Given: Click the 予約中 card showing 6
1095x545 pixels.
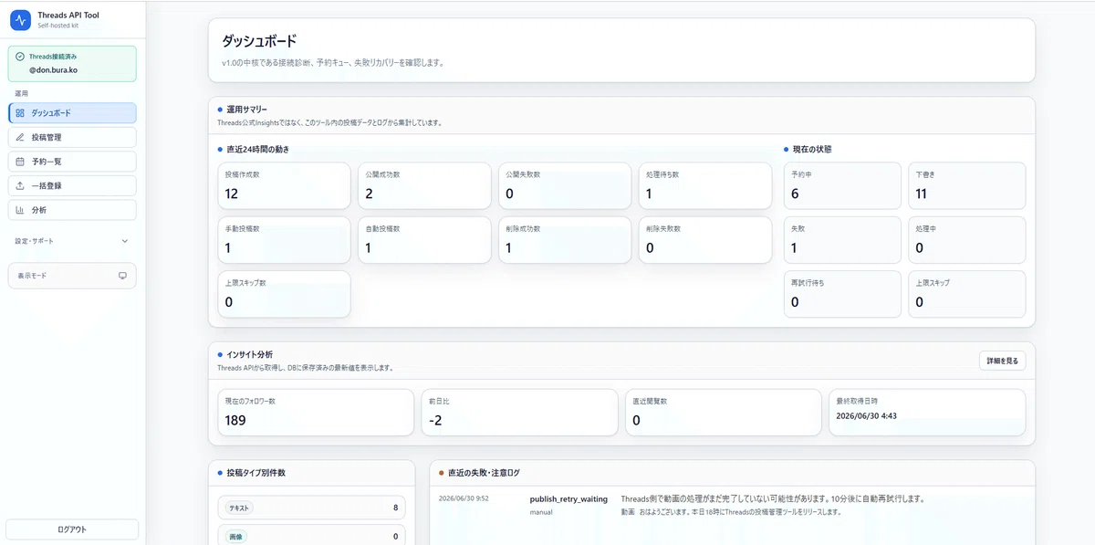Looking at the screenshot, I should point(842,186).
